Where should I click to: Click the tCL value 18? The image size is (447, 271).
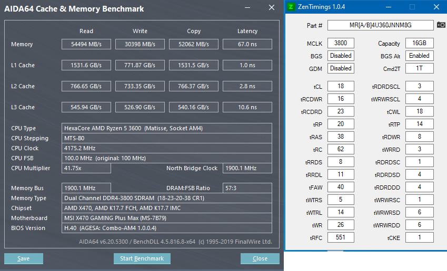coord(341,86)
